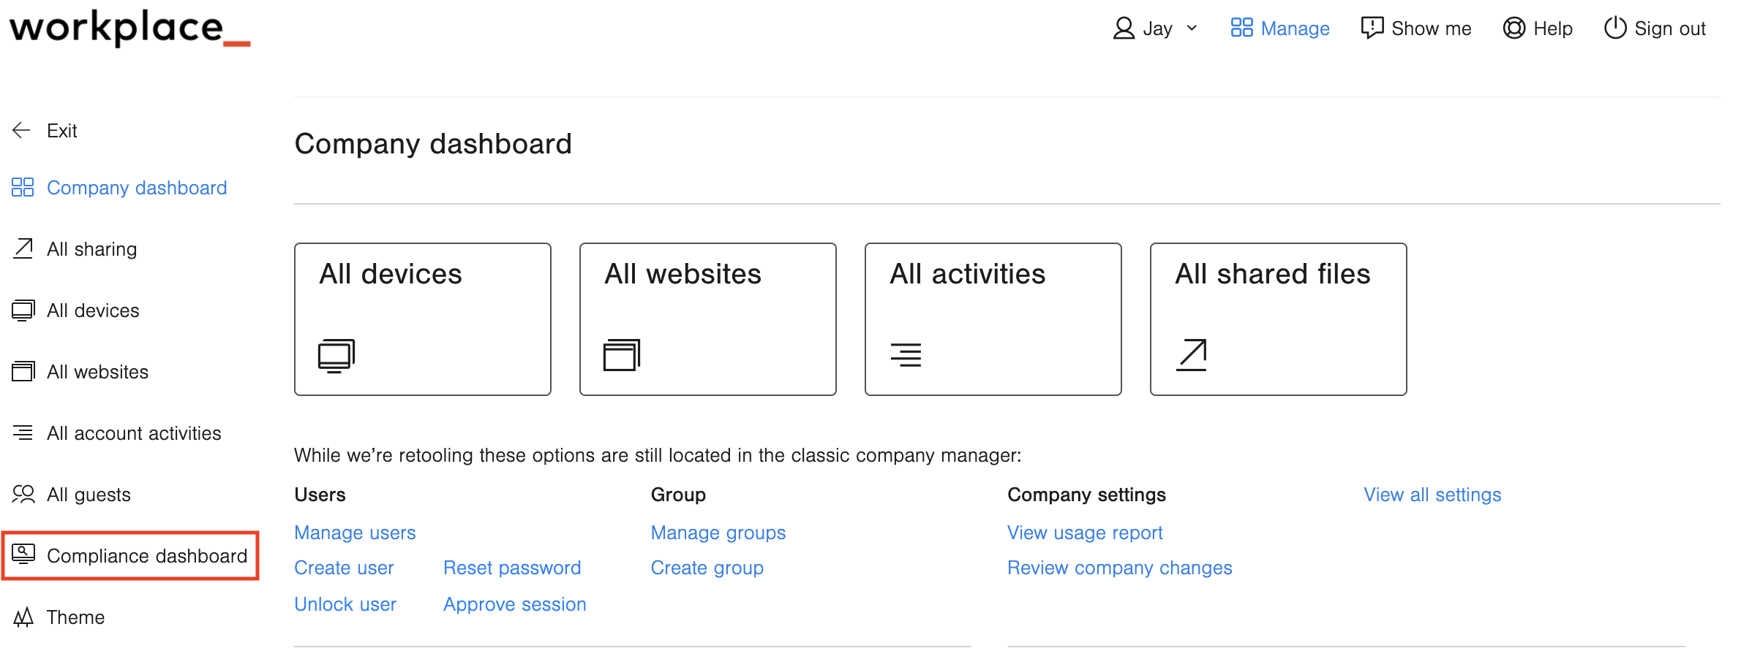The height and width of the screenshot is (659, 1741).
Task: Click the Reset password link
Action: 512,568
